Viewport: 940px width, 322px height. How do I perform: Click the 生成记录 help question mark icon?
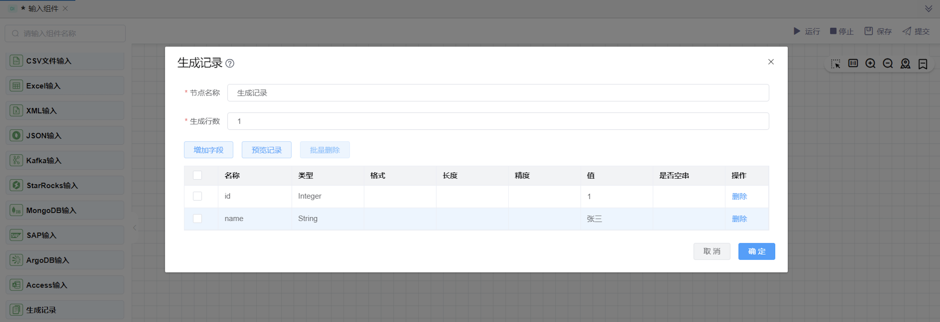coord(230,63)
